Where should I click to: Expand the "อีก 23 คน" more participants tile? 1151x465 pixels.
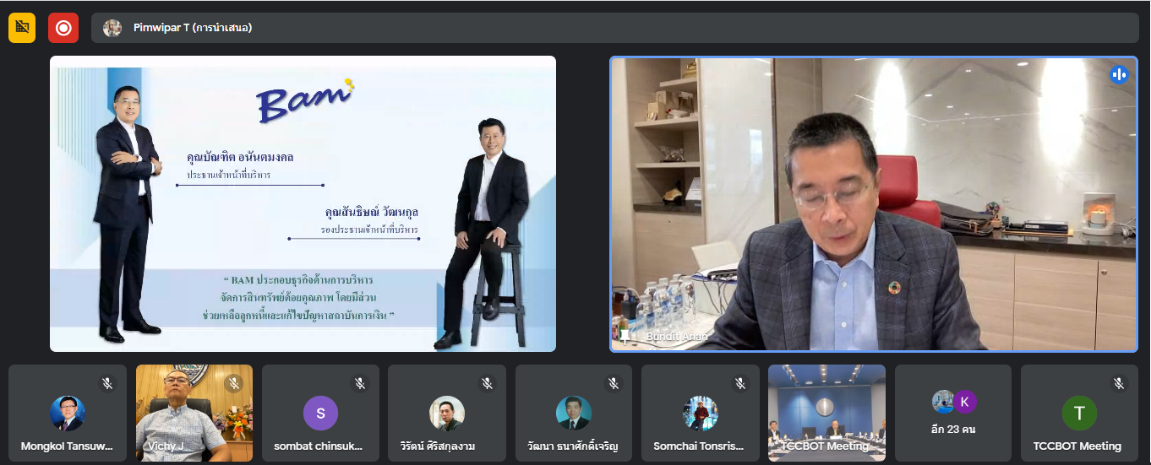[953, 413]
